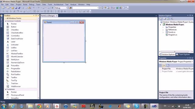Select the DateTimePicker control in Toolbox

point(17,39)
